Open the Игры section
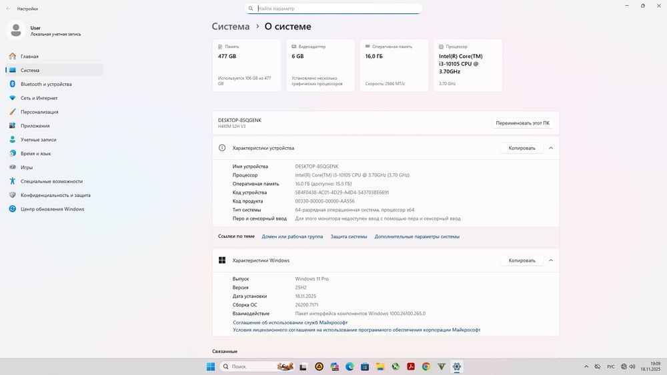Screen dimensions: 667x375 coord(54,167)
